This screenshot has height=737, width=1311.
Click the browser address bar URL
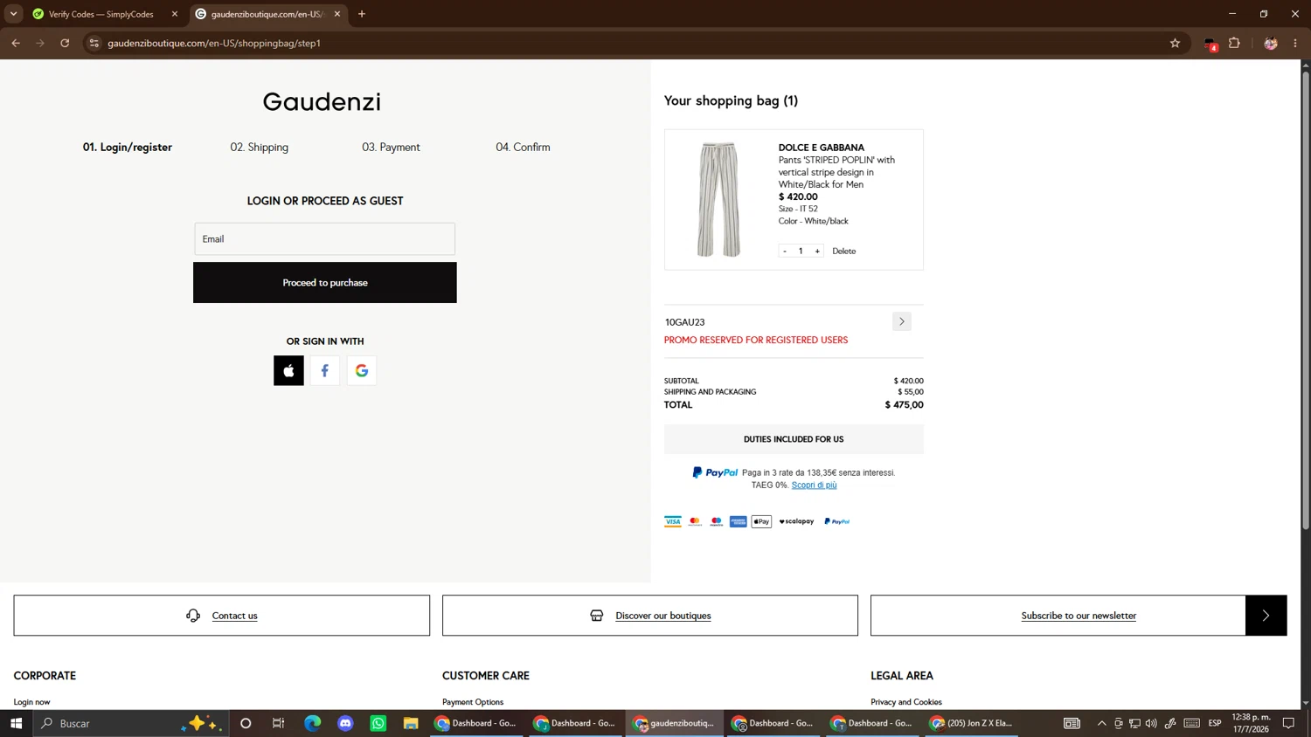[x=214, y=43]
